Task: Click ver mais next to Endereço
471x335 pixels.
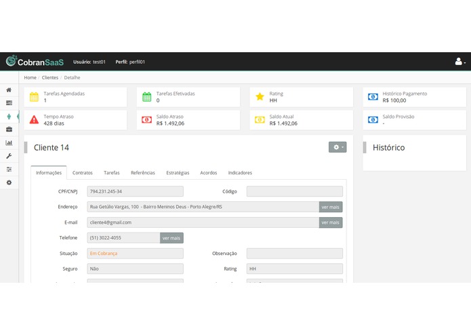Action: pyautogui.click(x=331, y=207)
